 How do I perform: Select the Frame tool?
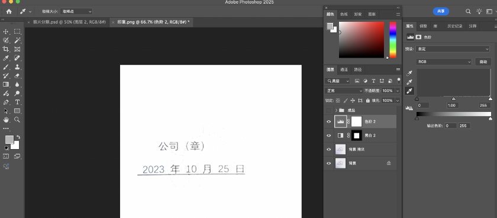pos(17,49)
